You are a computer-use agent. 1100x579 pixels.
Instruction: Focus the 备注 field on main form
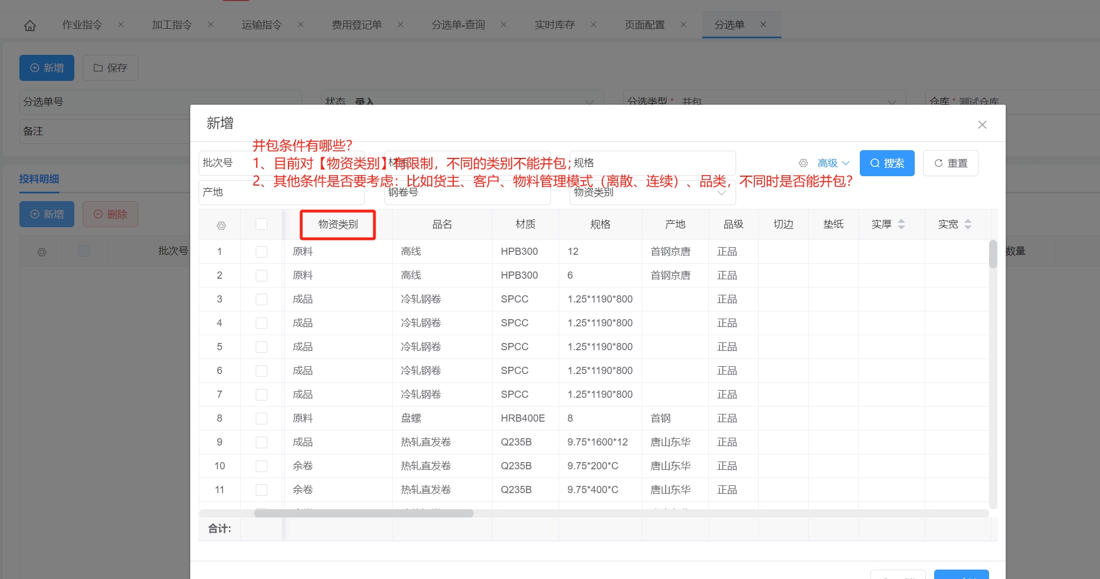point(105,131)
